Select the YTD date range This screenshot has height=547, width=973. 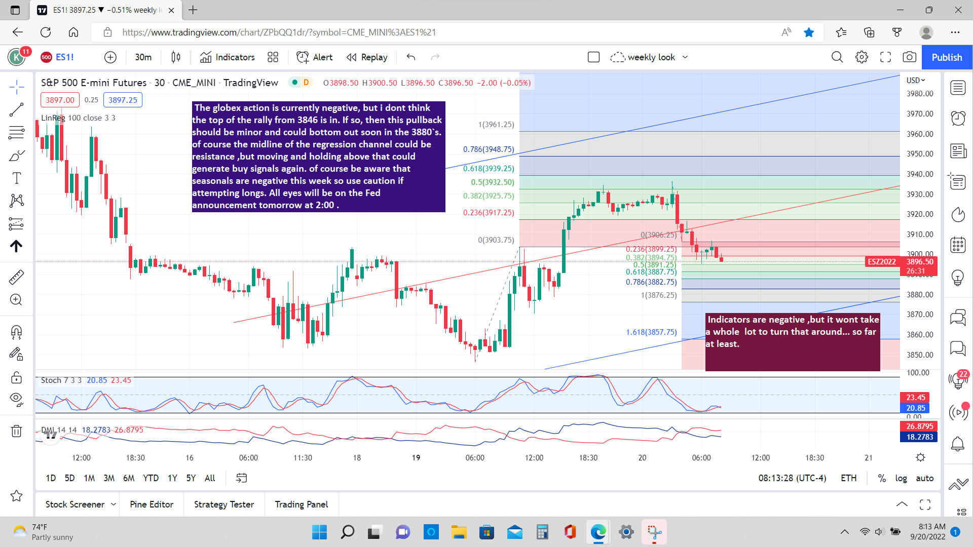click(x=151, y=478)
